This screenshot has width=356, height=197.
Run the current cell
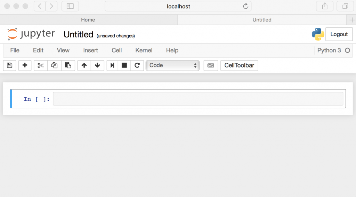pyautogui.click(x=112, y=65)
